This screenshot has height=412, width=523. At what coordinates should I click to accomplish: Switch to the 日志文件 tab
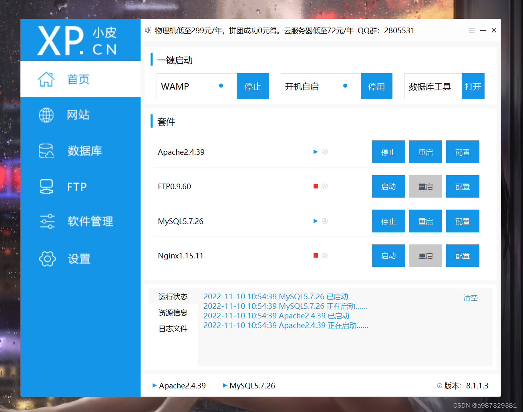(x=173, y=328)
